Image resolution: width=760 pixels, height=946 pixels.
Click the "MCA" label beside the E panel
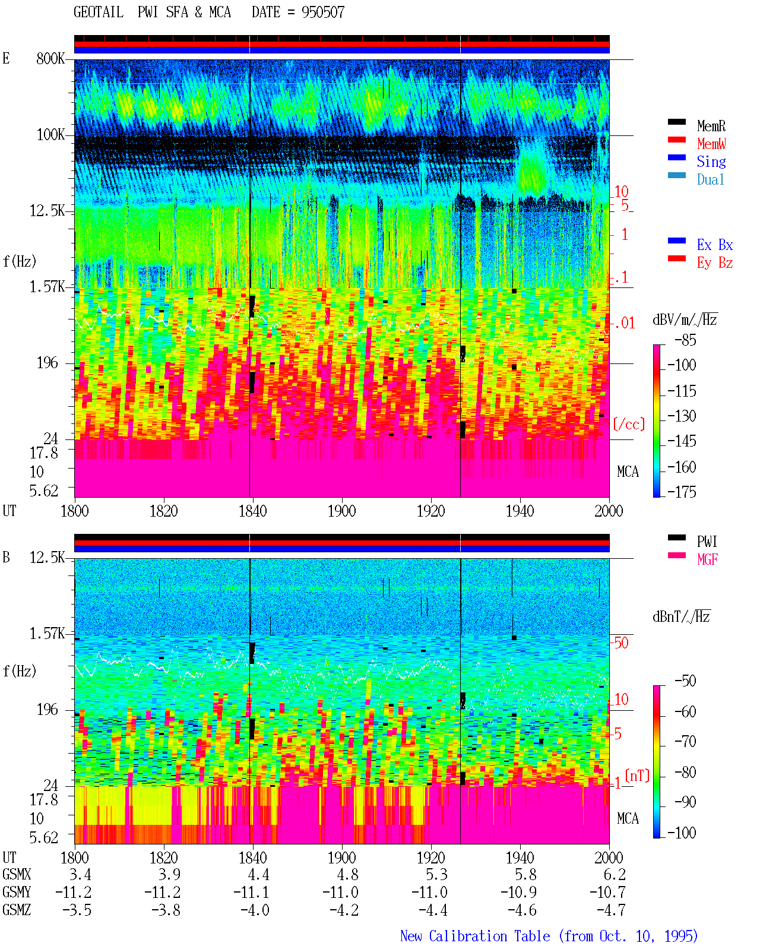(x=628, y=472)
